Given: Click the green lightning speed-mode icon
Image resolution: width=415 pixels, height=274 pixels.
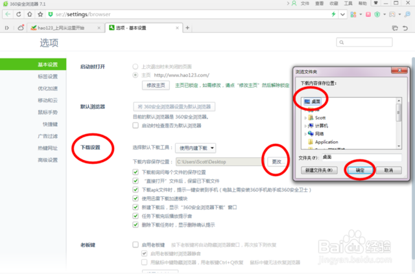Looking at the screenshot, I should (x=333, y=14).
